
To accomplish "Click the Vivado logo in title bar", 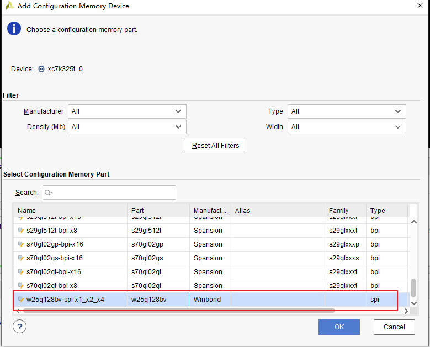I will 9,6.
